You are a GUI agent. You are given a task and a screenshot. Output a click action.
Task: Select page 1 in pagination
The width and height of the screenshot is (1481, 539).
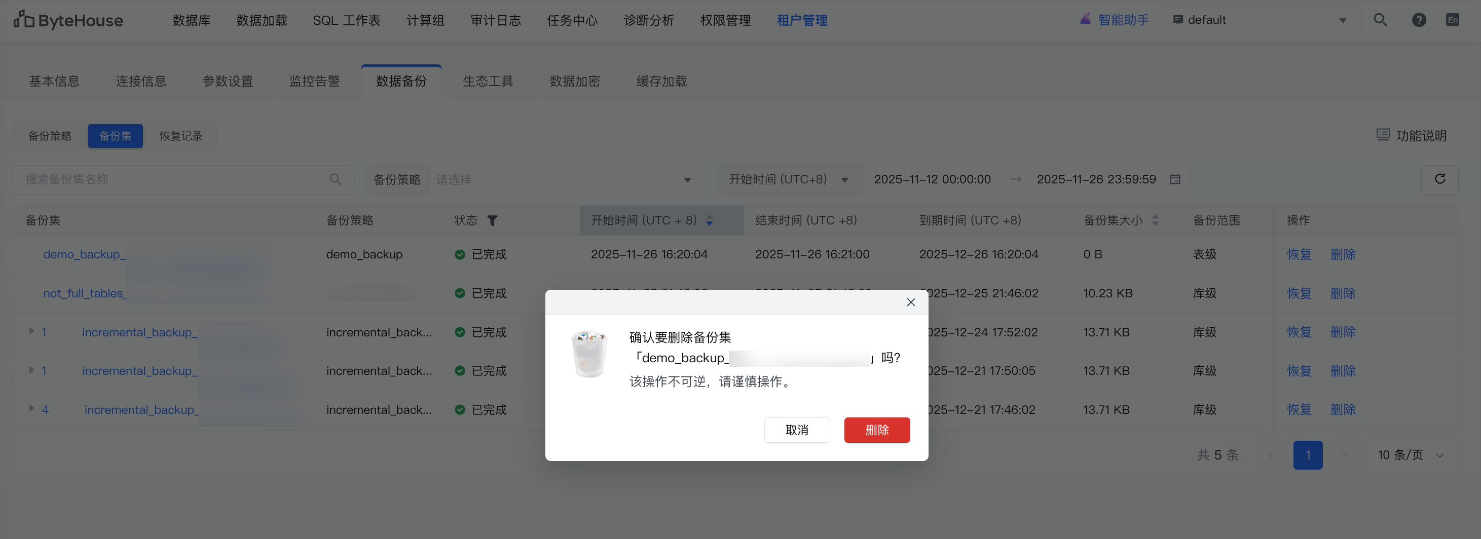1308,455
